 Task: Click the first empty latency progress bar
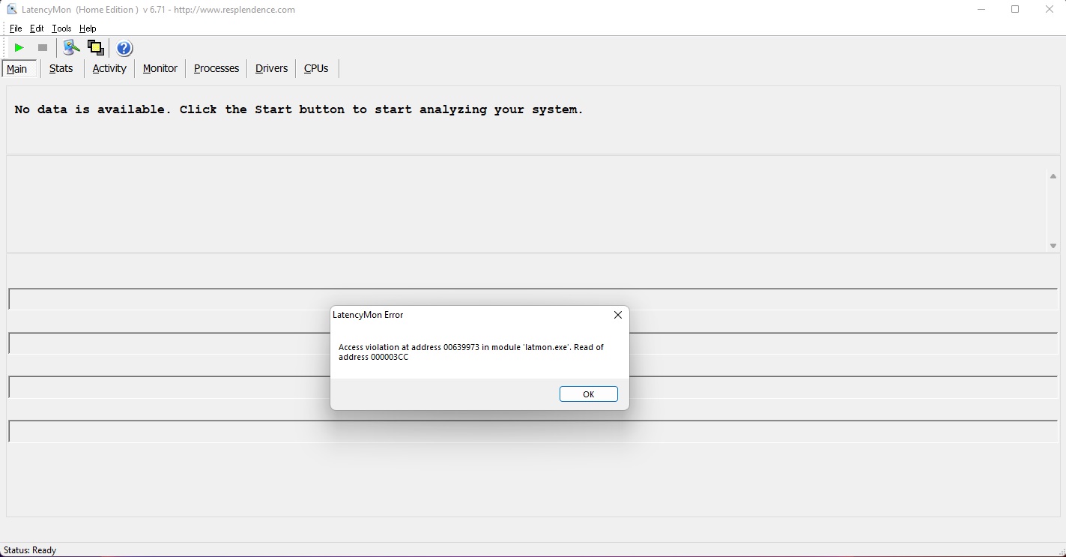click(x=533, y=299)
